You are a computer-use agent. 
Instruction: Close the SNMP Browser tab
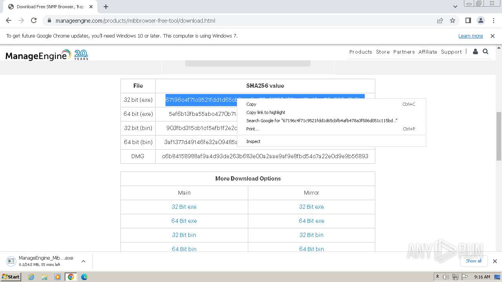point(91,7)
